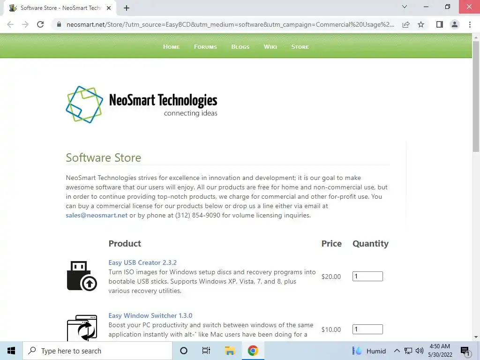Click Chrome icon on taskbar

(x=253, y=351)
